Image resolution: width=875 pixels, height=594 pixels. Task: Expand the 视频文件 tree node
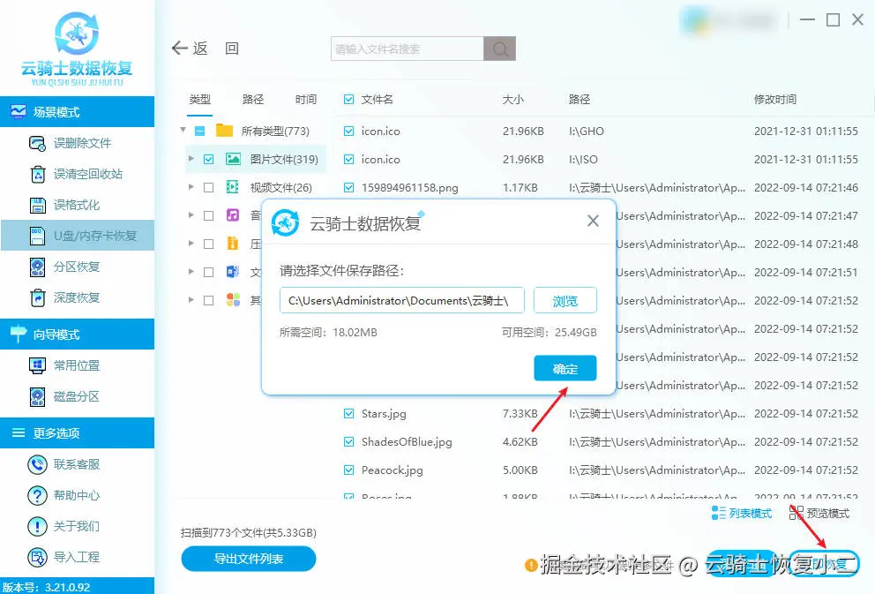pyautogui.click(x=191, y=187)
